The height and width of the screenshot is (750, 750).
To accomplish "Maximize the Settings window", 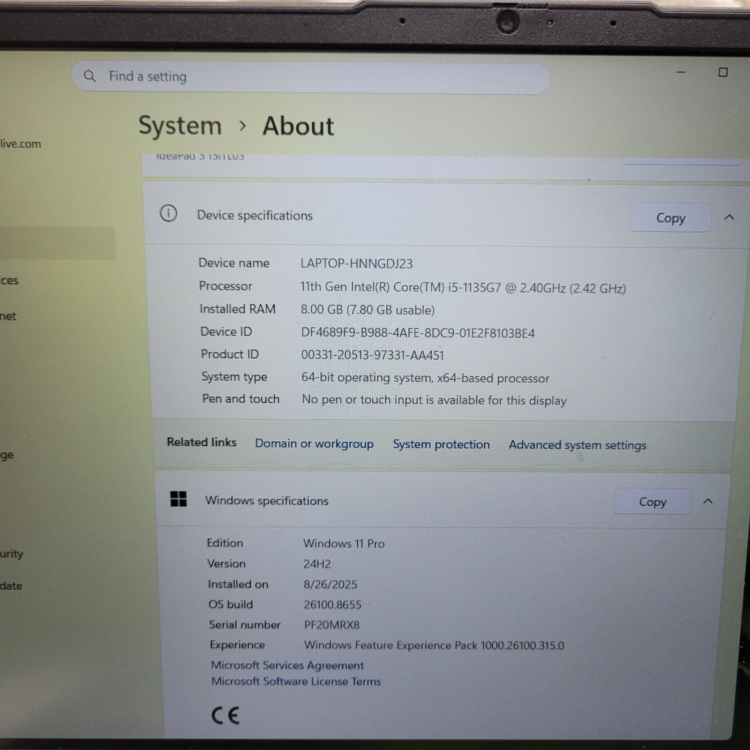I will [723, 72].
